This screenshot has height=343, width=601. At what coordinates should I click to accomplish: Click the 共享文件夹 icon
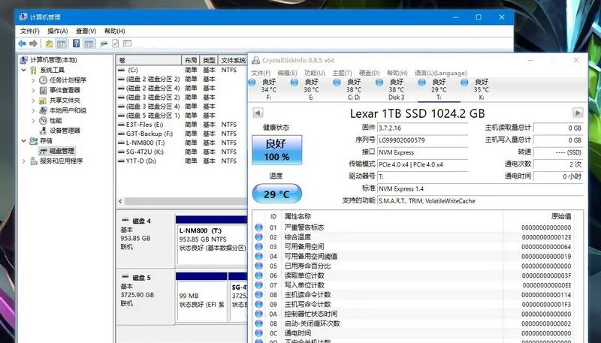pos(44,101)
